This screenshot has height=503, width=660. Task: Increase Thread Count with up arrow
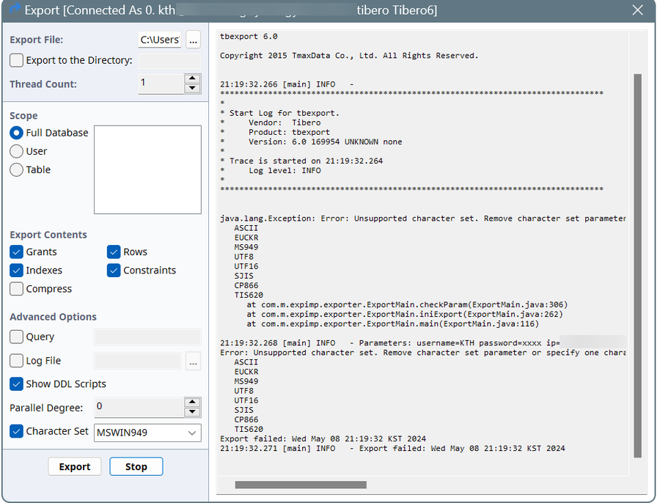click(192, 78)
